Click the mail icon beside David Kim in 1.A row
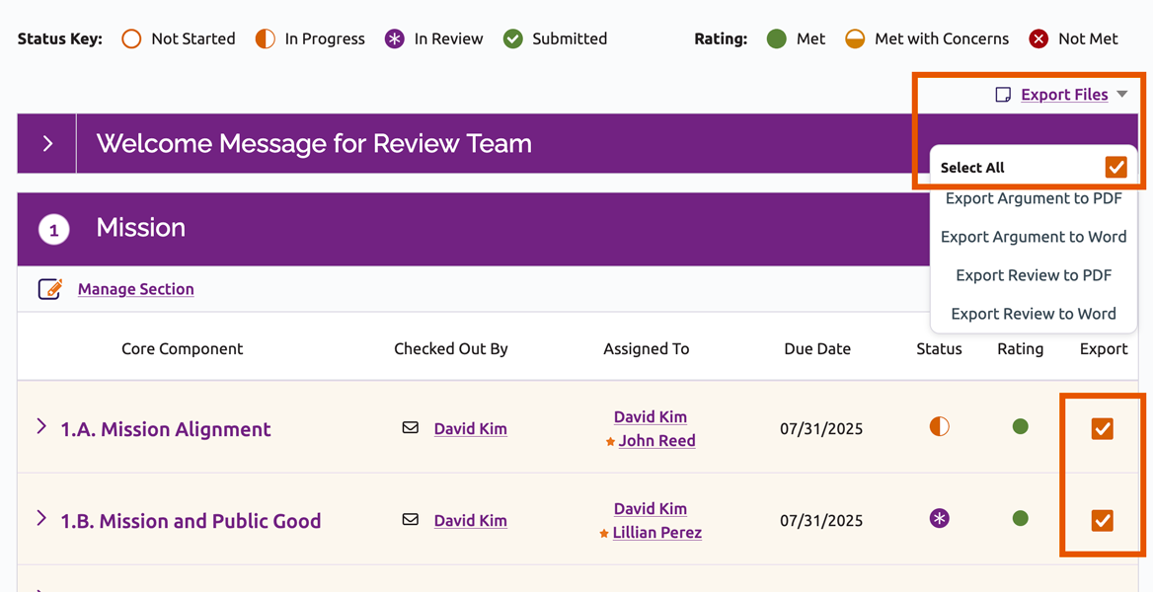1153x592 pixels. (x=411, y=428)
